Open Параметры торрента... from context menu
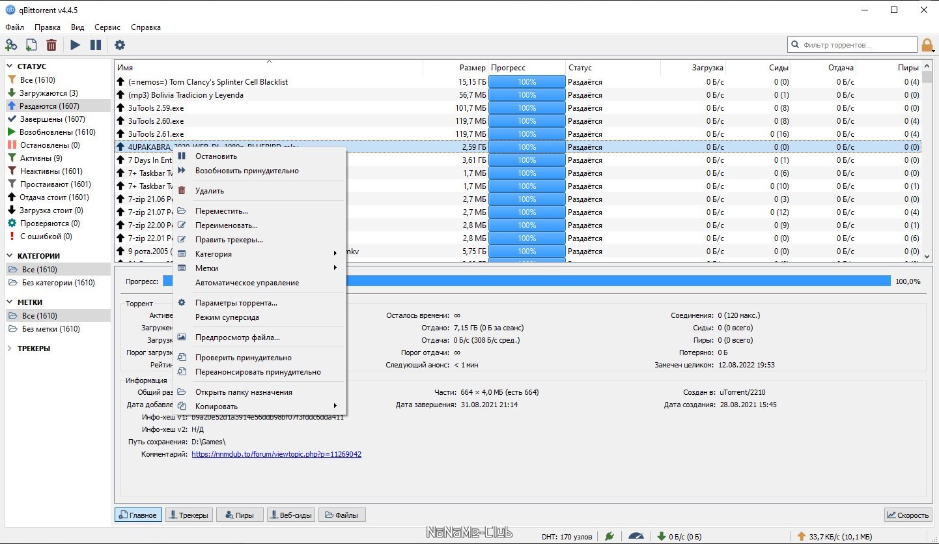This screenshot has width=939, height=544. [259, 303]
